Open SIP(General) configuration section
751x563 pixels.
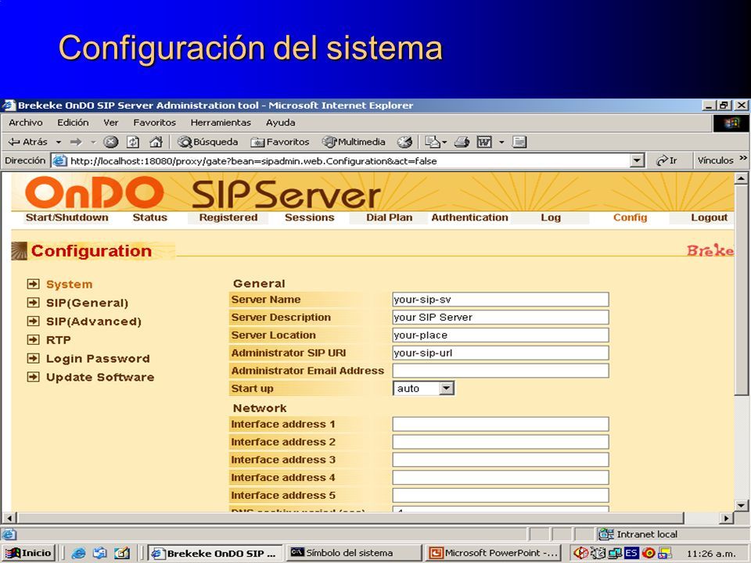point(87,303)
